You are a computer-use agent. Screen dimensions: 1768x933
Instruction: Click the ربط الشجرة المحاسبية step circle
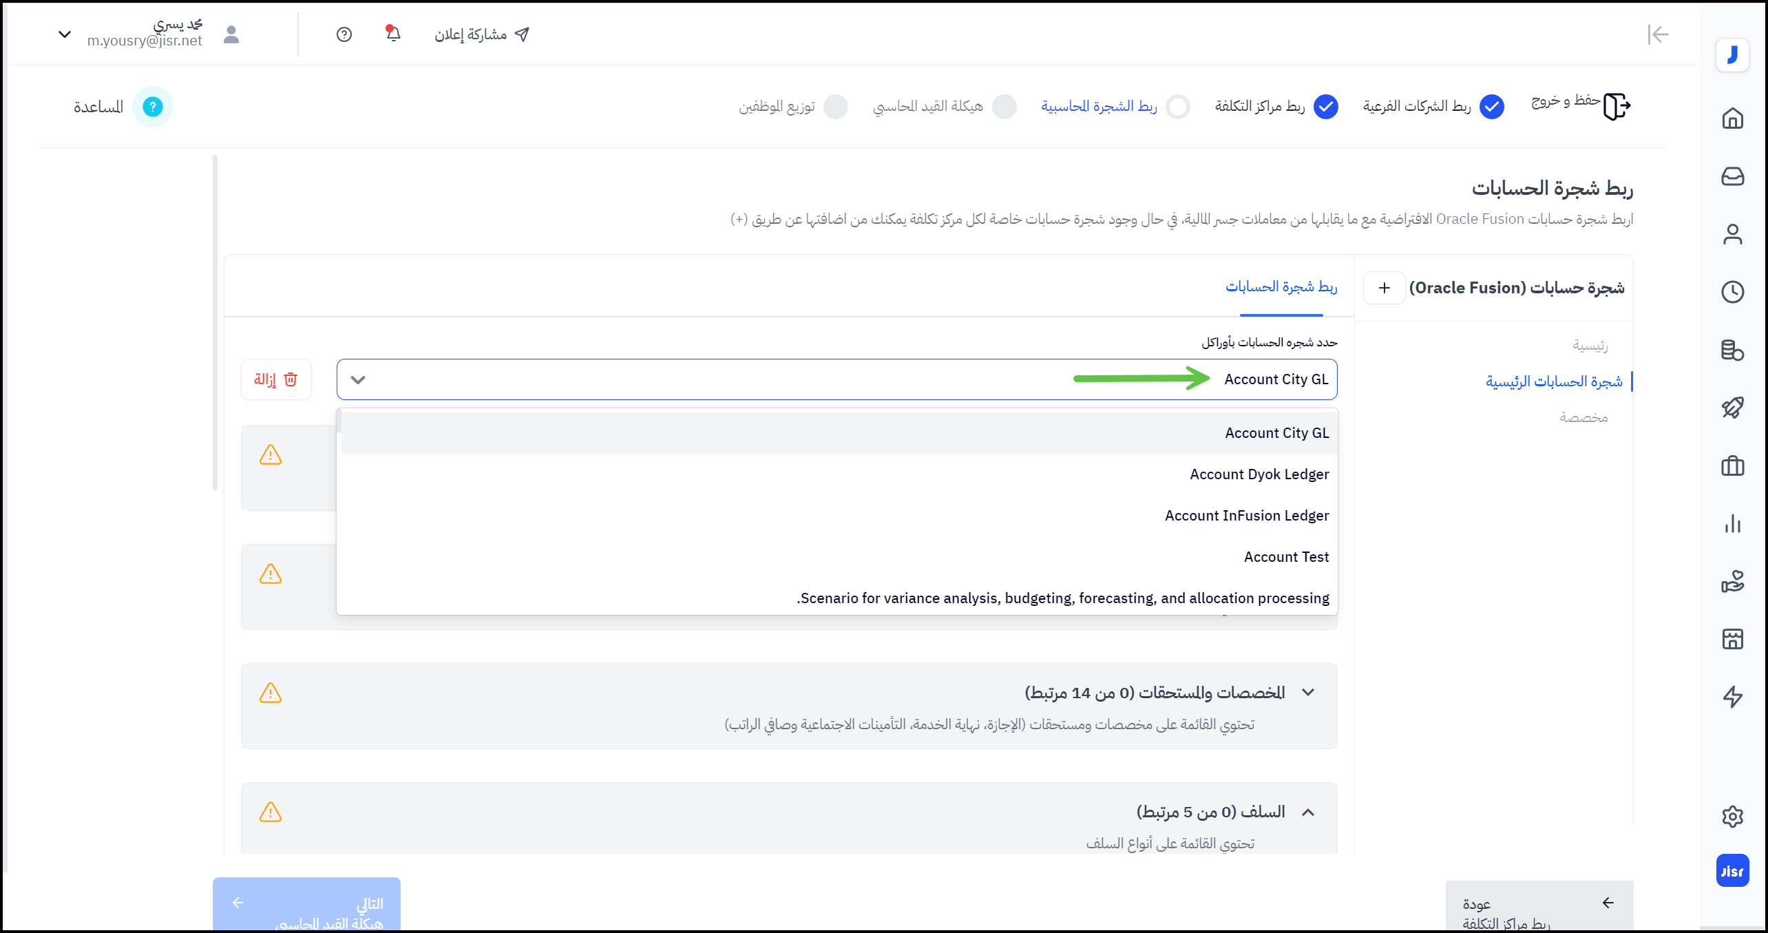[x=1178, y=107]
